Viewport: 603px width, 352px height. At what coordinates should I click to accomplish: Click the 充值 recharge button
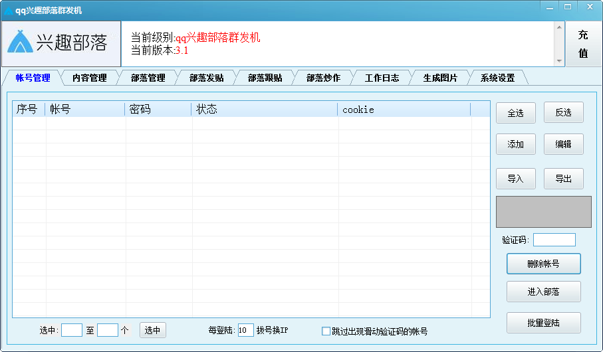(x=583, y=44)
